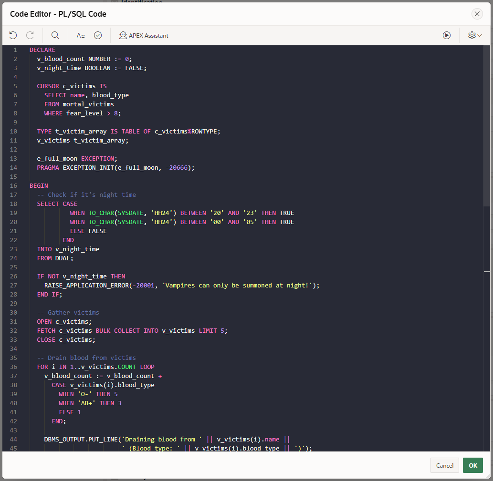
Task: Click 'WHERE fear_level > 8;' line
Action: click(83, 113)
